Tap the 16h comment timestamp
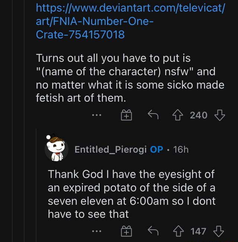The height and width of the screenshot is (242, 238). pyautogui.click(x=181, y=149)
